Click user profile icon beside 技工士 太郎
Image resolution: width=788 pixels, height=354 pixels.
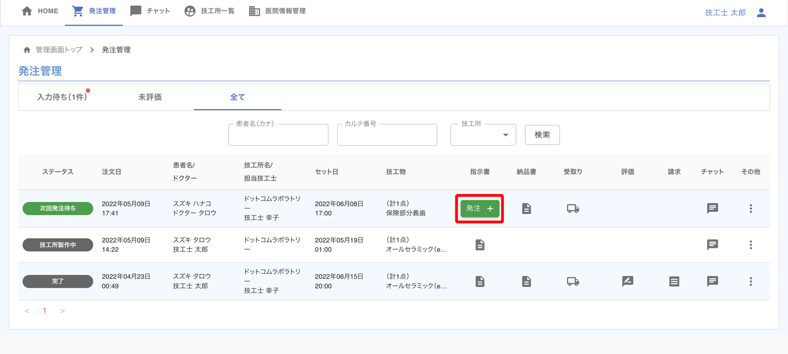click(761, 13)
